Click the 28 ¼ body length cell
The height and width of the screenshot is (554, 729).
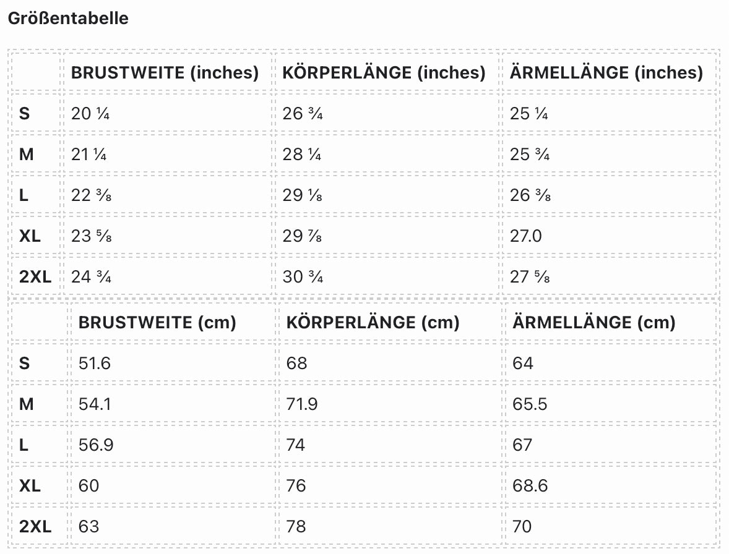(302, 155)
